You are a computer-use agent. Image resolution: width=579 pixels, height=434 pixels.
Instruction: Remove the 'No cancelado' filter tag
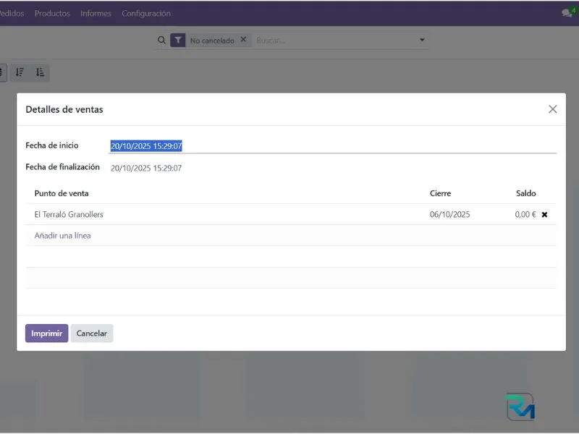click(243, 41)
